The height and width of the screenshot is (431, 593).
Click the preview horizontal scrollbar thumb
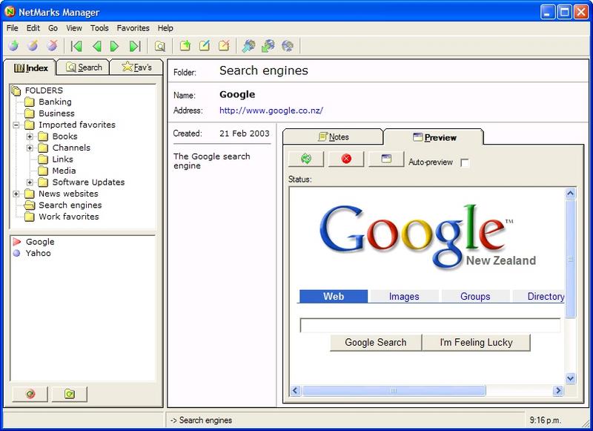pyautogui.click(x=394, y=390)
